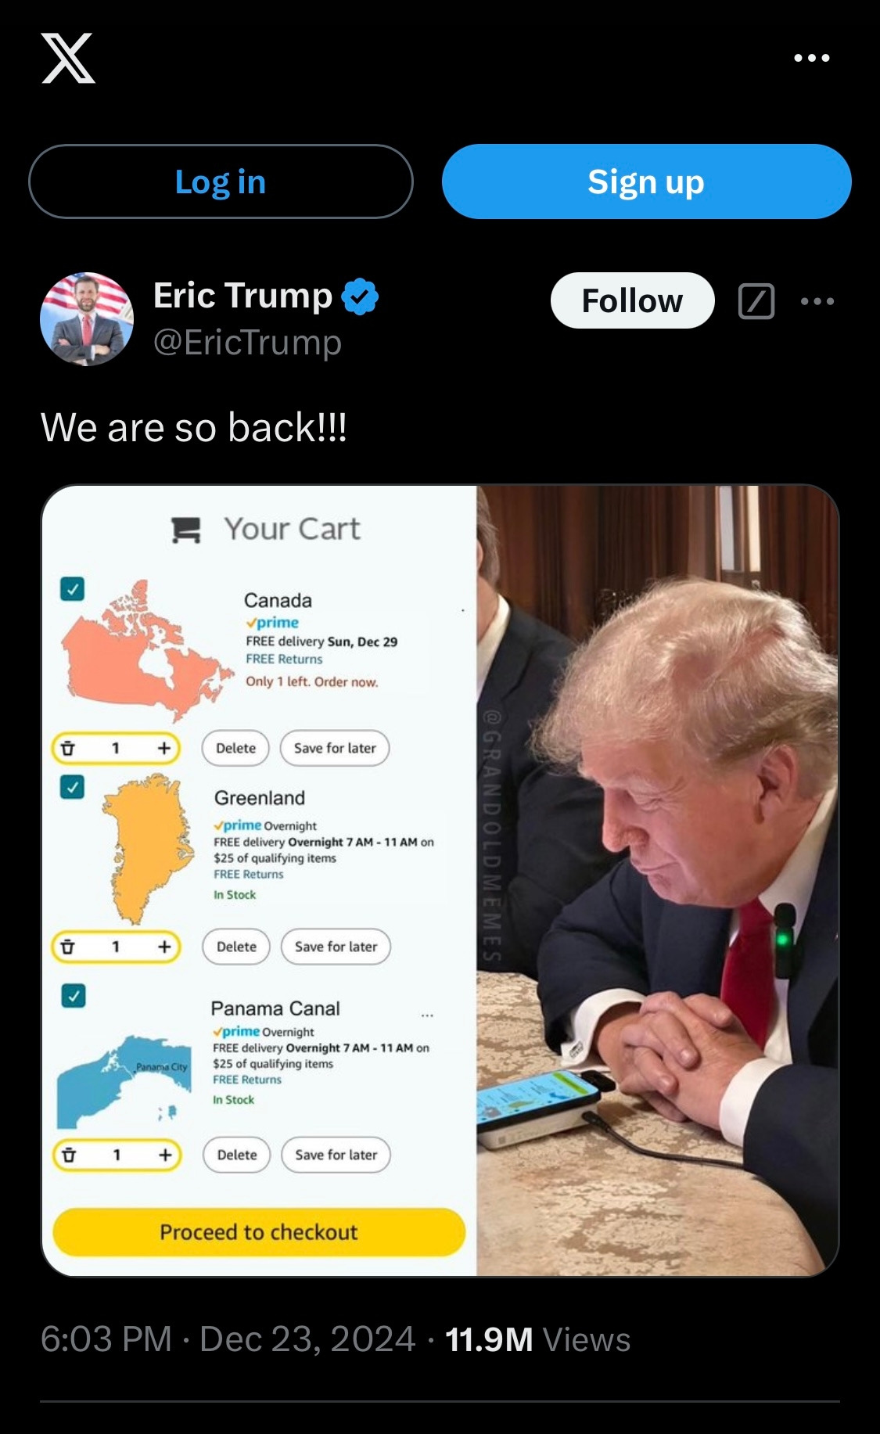Click trash icon in Canada quantity stepper
This screenshot has width=880, height=1434.
(68, 748)
